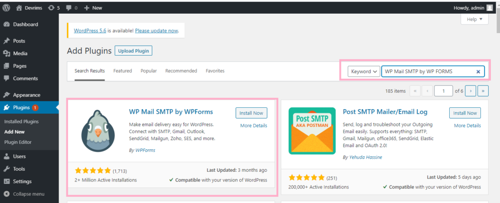500x203 pixels.
Task: Click 200,000+ Active Installations text
Action: (318, 187)
